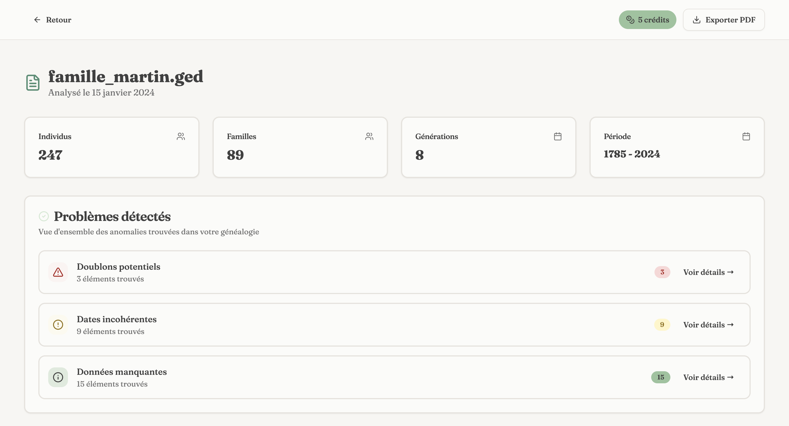Screen dimensions: 789x426
Task: Go back using the Retour button
Action: 52,20
